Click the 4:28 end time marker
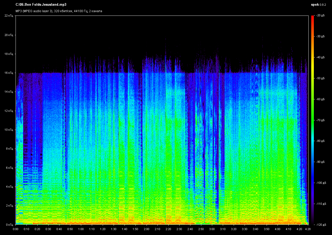 pyautogui.click(x=308, y=229)
